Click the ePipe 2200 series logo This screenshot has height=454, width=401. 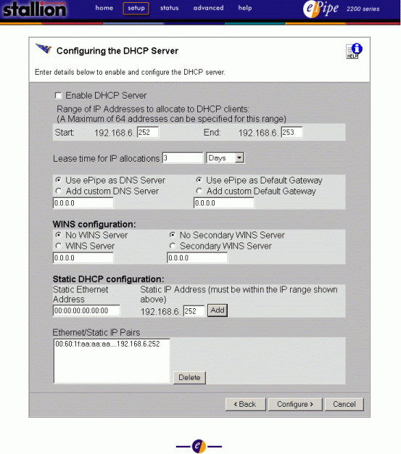coord(342,9)
